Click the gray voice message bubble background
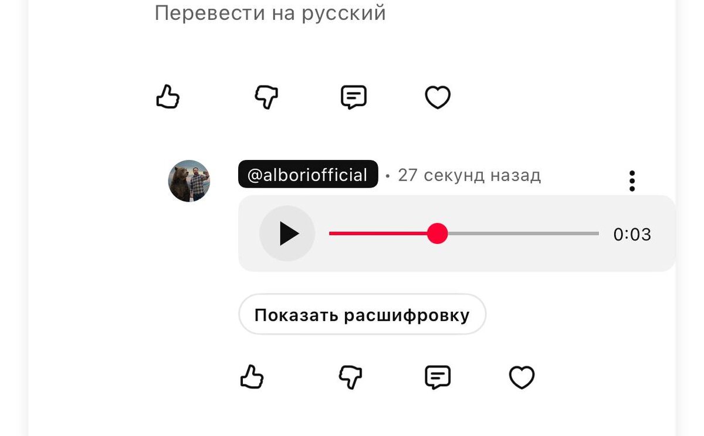The height and width of the screenshot is (436, 704). pos(457,233)
